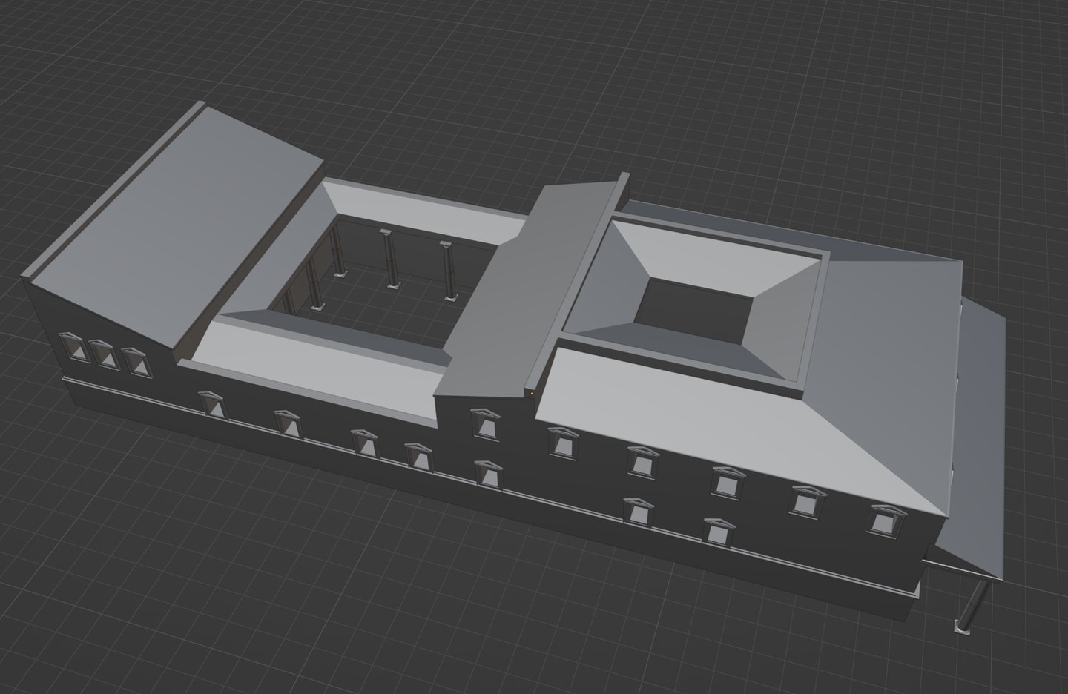Image resolution: width=1068 pixels, height=694 pixels.
Task: Select the large sloped roof of the left wing
Action: click(176, 226)
